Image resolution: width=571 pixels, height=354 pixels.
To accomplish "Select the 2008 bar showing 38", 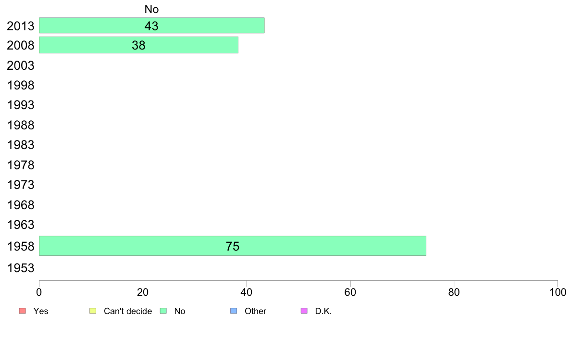I will click(138, 45).
